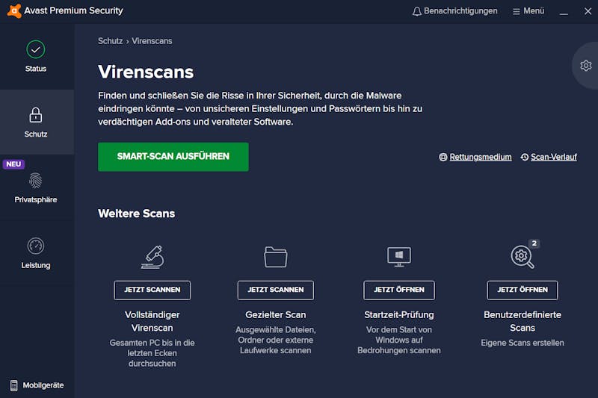Click the monitor icon for Startzeit-Prüfung
The height and width of the screenshot is (398, 598).
(x=399, y=257)
